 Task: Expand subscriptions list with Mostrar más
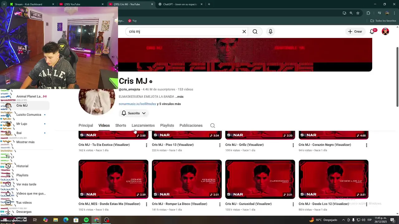click(26, 142)
